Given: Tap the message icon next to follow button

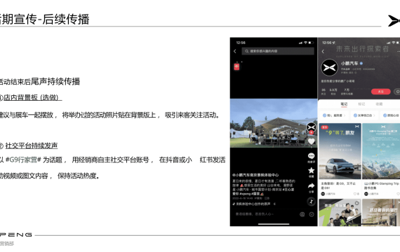Looking at the screenshot, I should point(397,92).
